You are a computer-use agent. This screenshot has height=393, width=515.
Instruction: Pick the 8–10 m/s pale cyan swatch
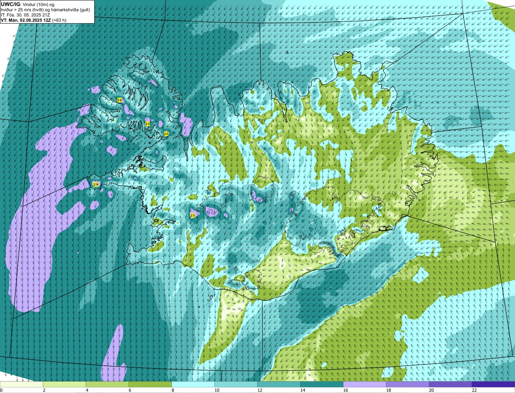point(193,384)
